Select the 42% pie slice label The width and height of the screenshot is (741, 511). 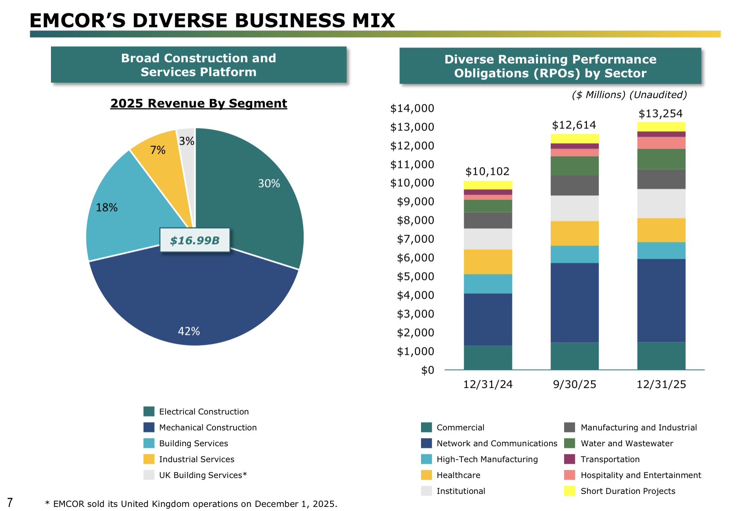(189, 331)
